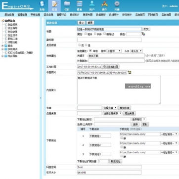This screenshot has width=179, height=179.
Task: Click the 输出地址 button by extension count
Action: pyautogui.click(x=116, y=161)
